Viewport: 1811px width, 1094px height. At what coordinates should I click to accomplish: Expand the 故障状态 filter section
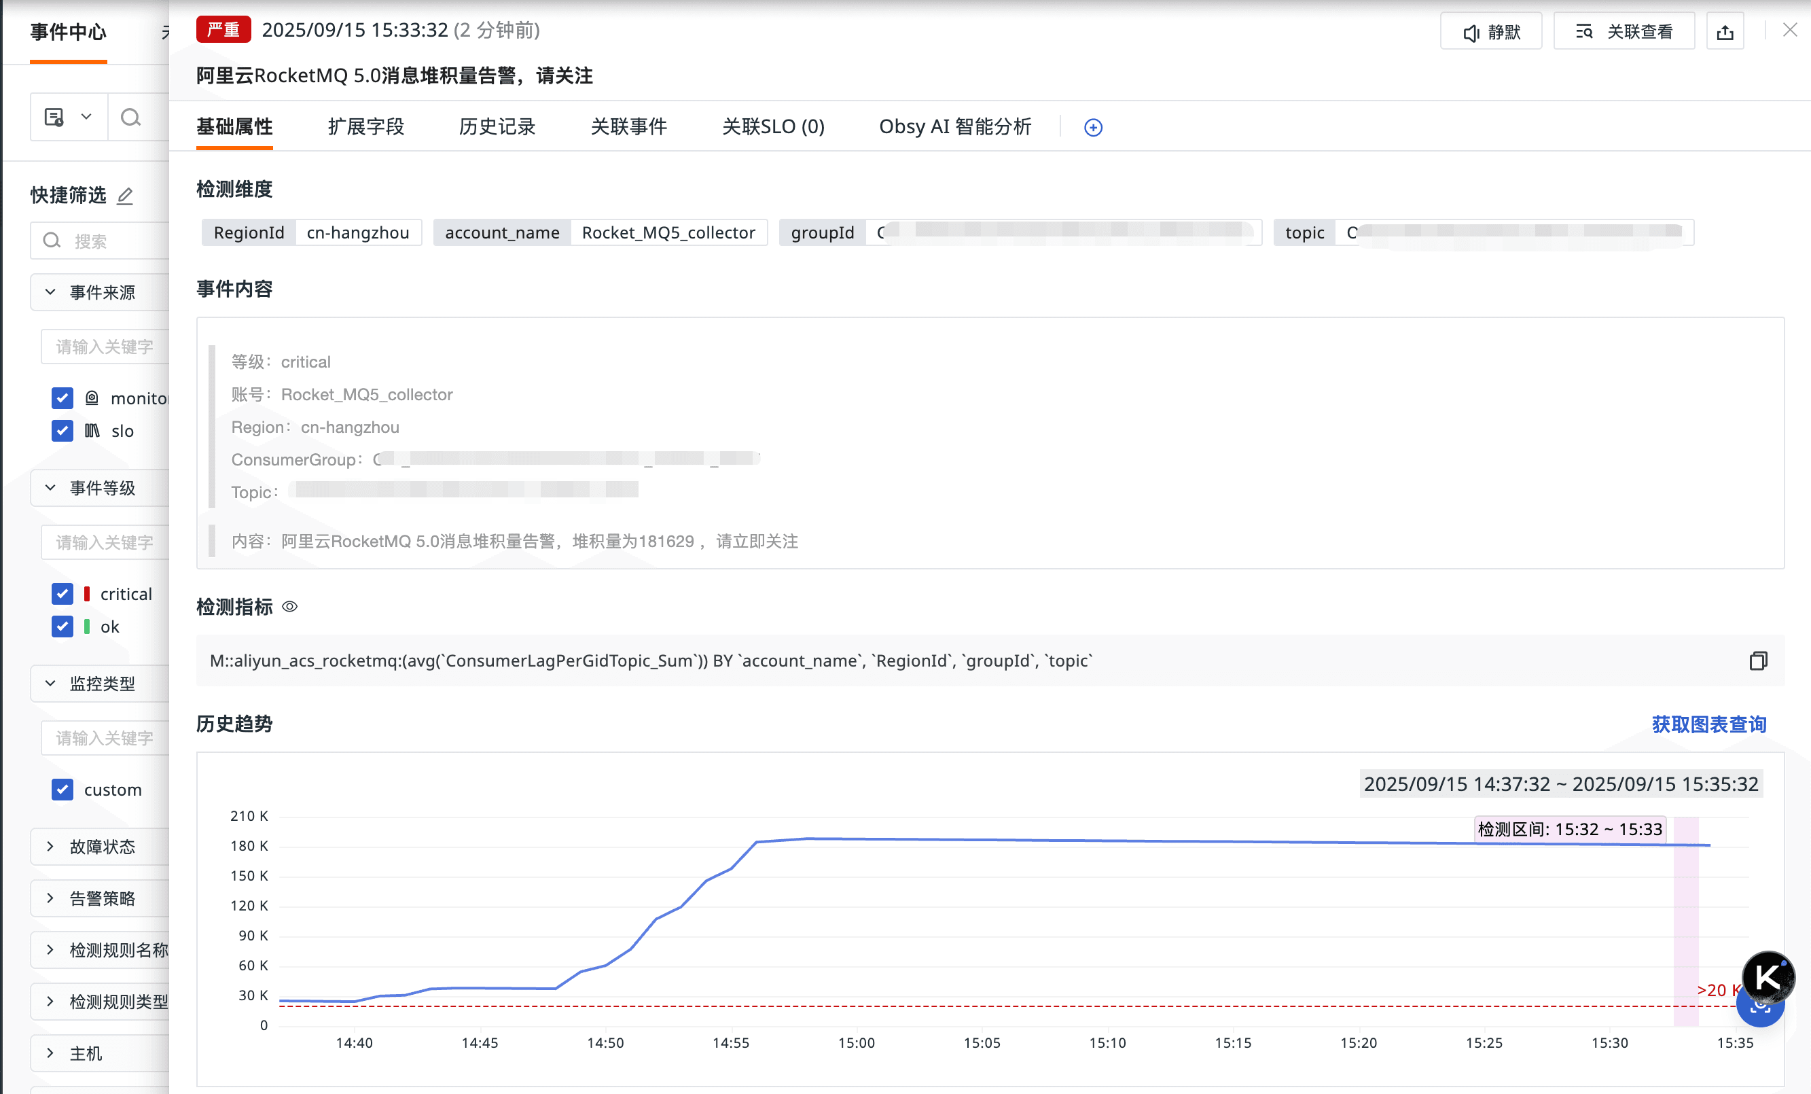pyautogui.click(x=101, y=846)
